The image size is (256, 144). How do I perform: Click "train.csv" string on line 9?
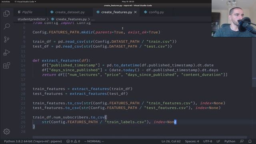(x=159, y=42)
